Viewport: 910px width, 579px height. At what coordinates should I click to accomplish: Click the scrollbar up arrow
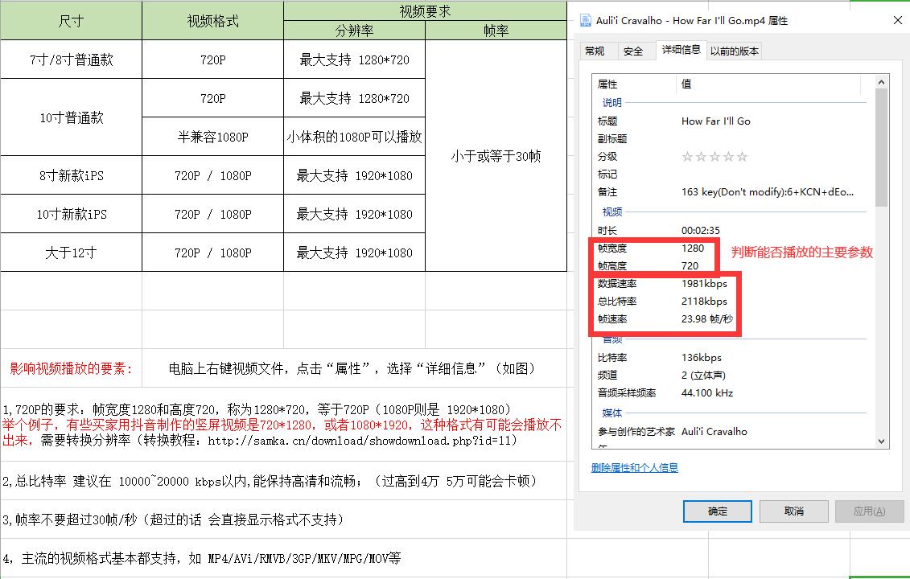(x=882, y=80)
